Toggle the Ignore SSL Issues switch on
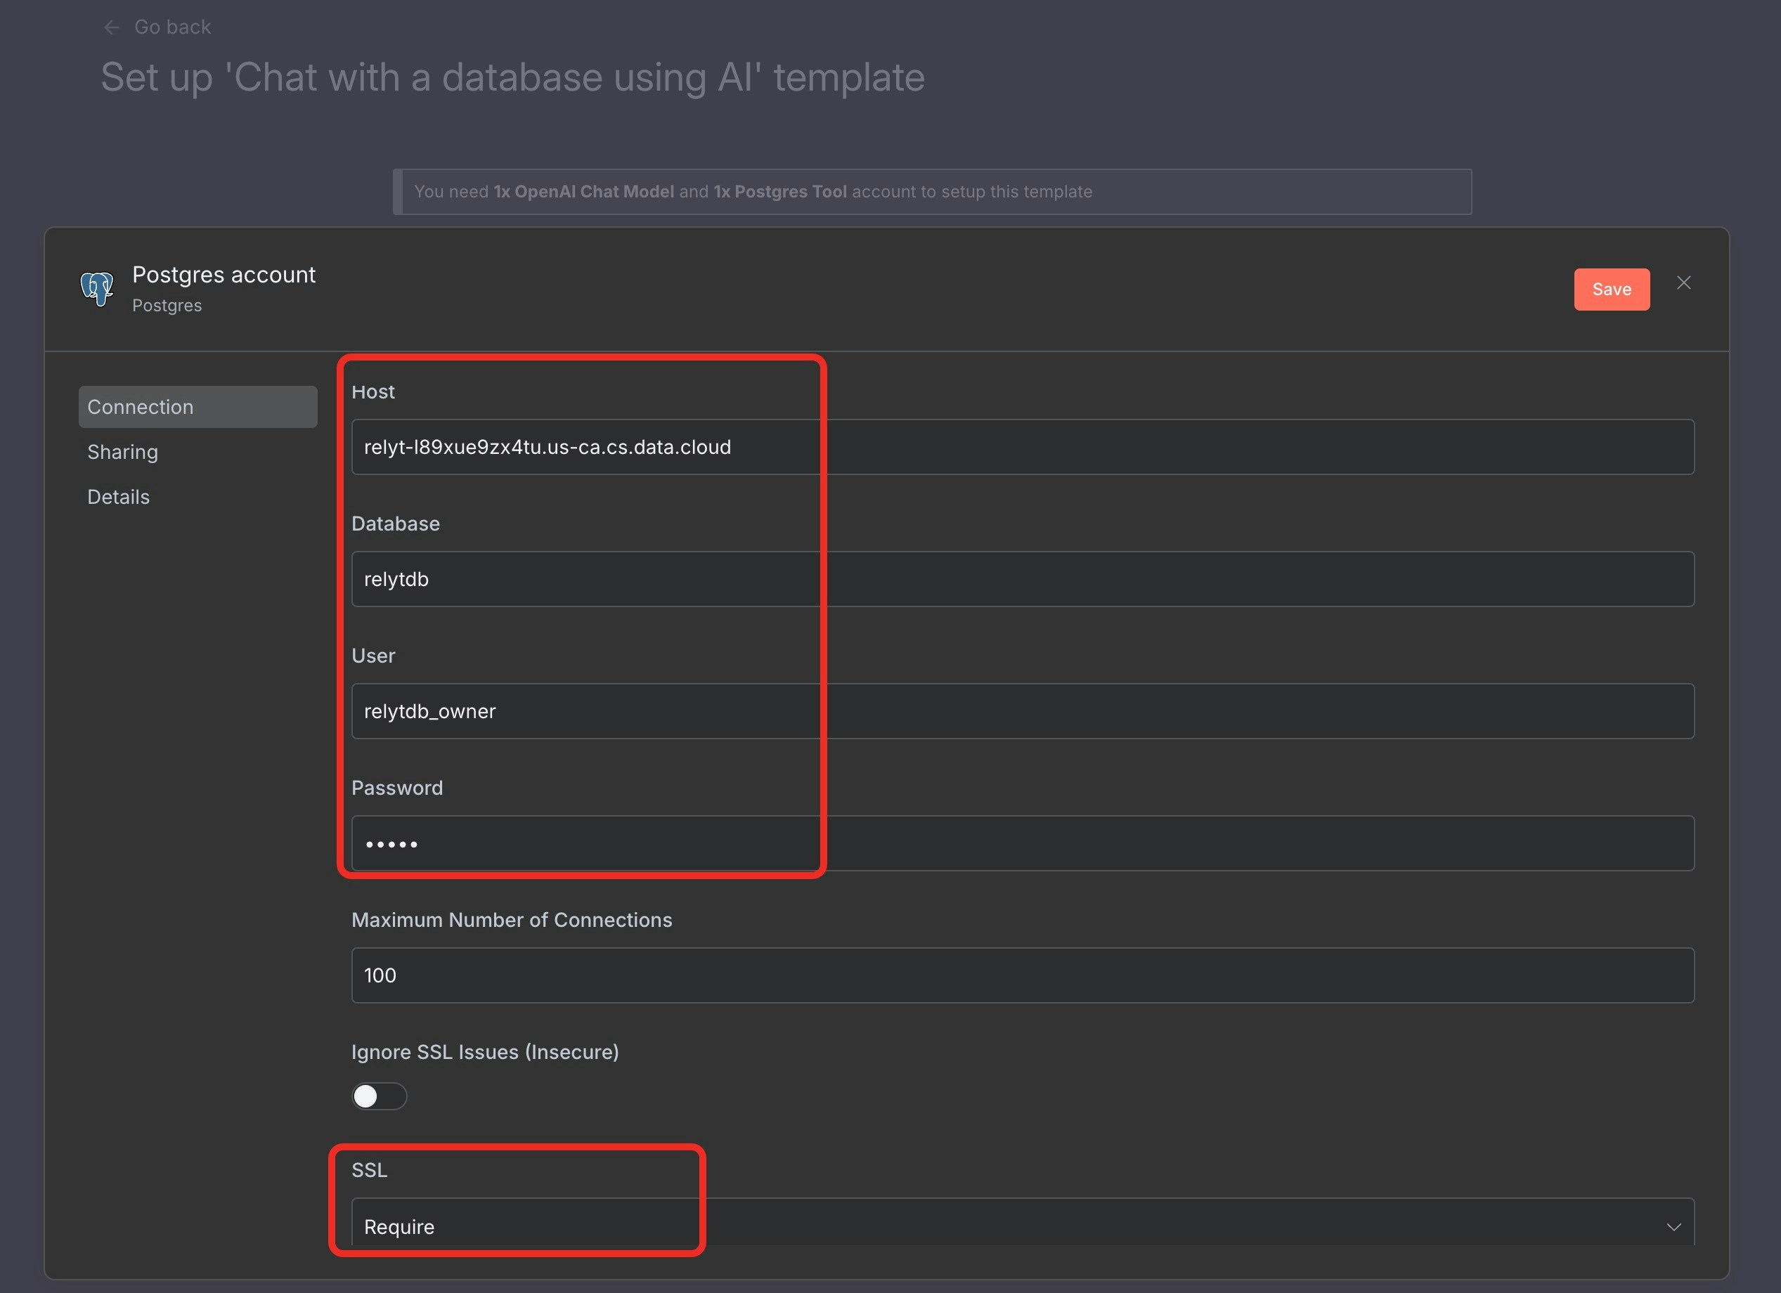1781x1293 pixels. pos(380,1096)
